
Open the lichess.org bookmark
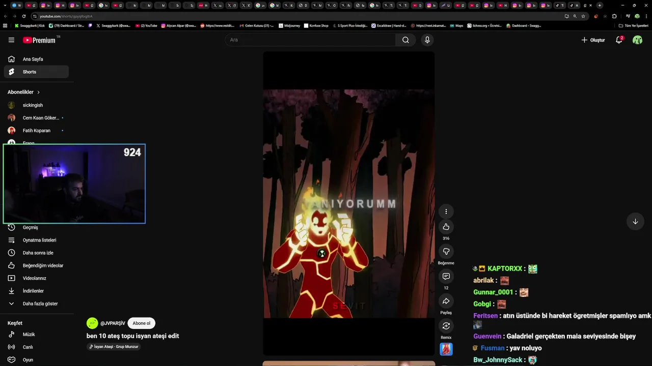pyautogui.click(x=484, y=25)
